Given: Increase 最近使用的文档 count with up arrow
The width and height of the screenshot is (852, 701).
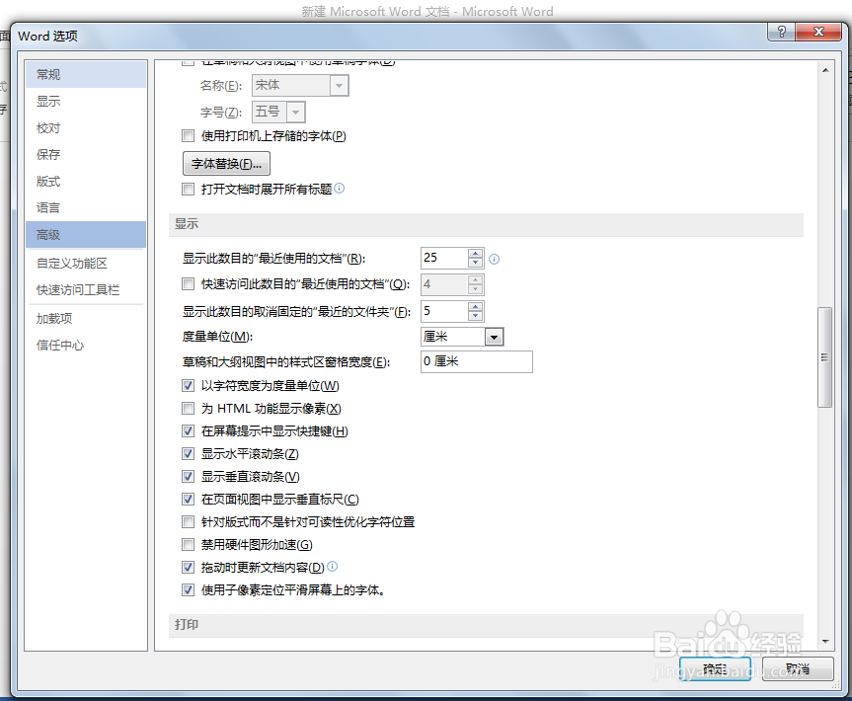Looking at the screenshot, I should [x=476, y=253].
